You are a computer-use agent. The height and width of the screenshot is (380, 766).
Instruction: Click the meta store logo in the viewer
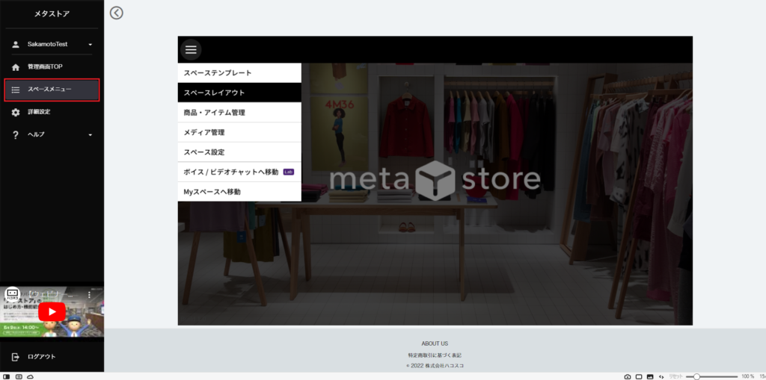(435, 180)
